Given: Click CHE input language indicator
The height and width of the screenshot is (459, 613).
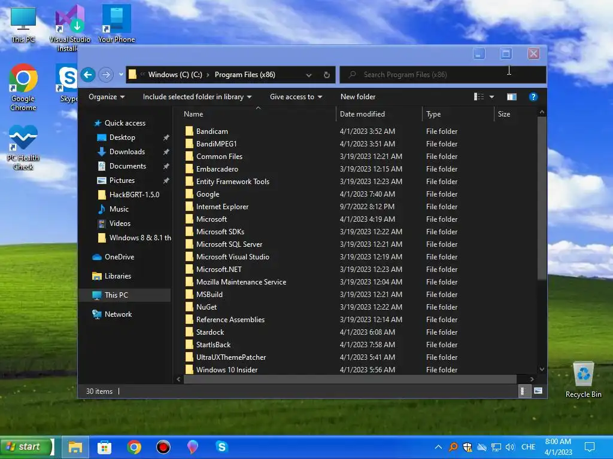Looking at the screenshot, I should tap(528, 447).
